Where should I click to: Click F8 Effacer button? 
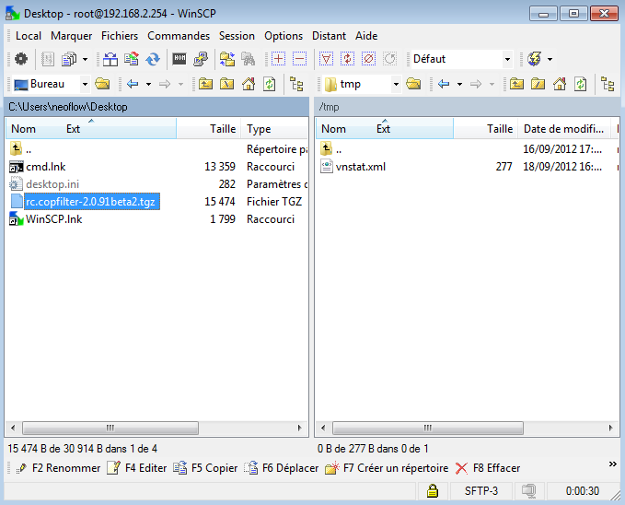(x=488, y=468)
